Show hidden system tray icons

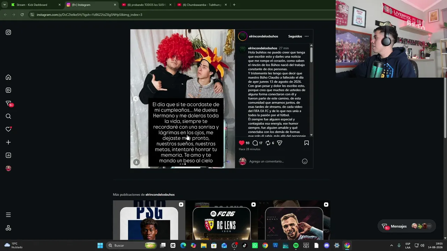(391, 245)
